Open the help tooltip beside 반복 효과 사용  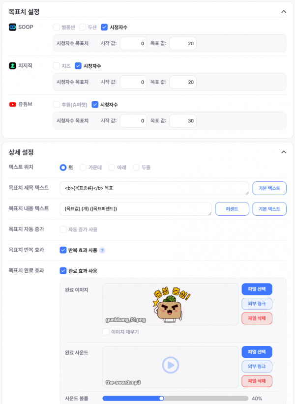[x=102, y=250]
